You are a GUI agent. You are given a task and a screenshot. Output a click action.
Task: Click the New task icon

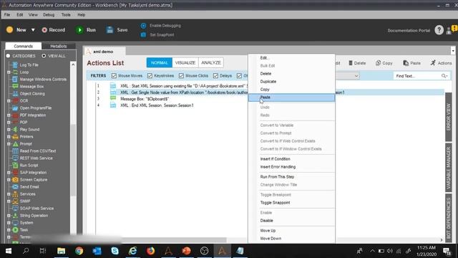[9, 30]
